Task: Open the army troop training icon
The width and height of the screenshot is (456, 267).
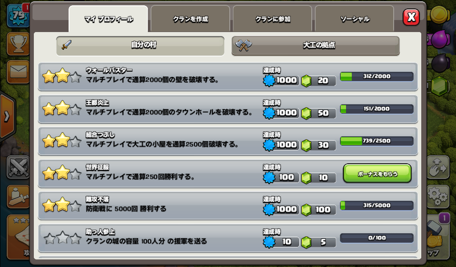Action: pos(18,197)
